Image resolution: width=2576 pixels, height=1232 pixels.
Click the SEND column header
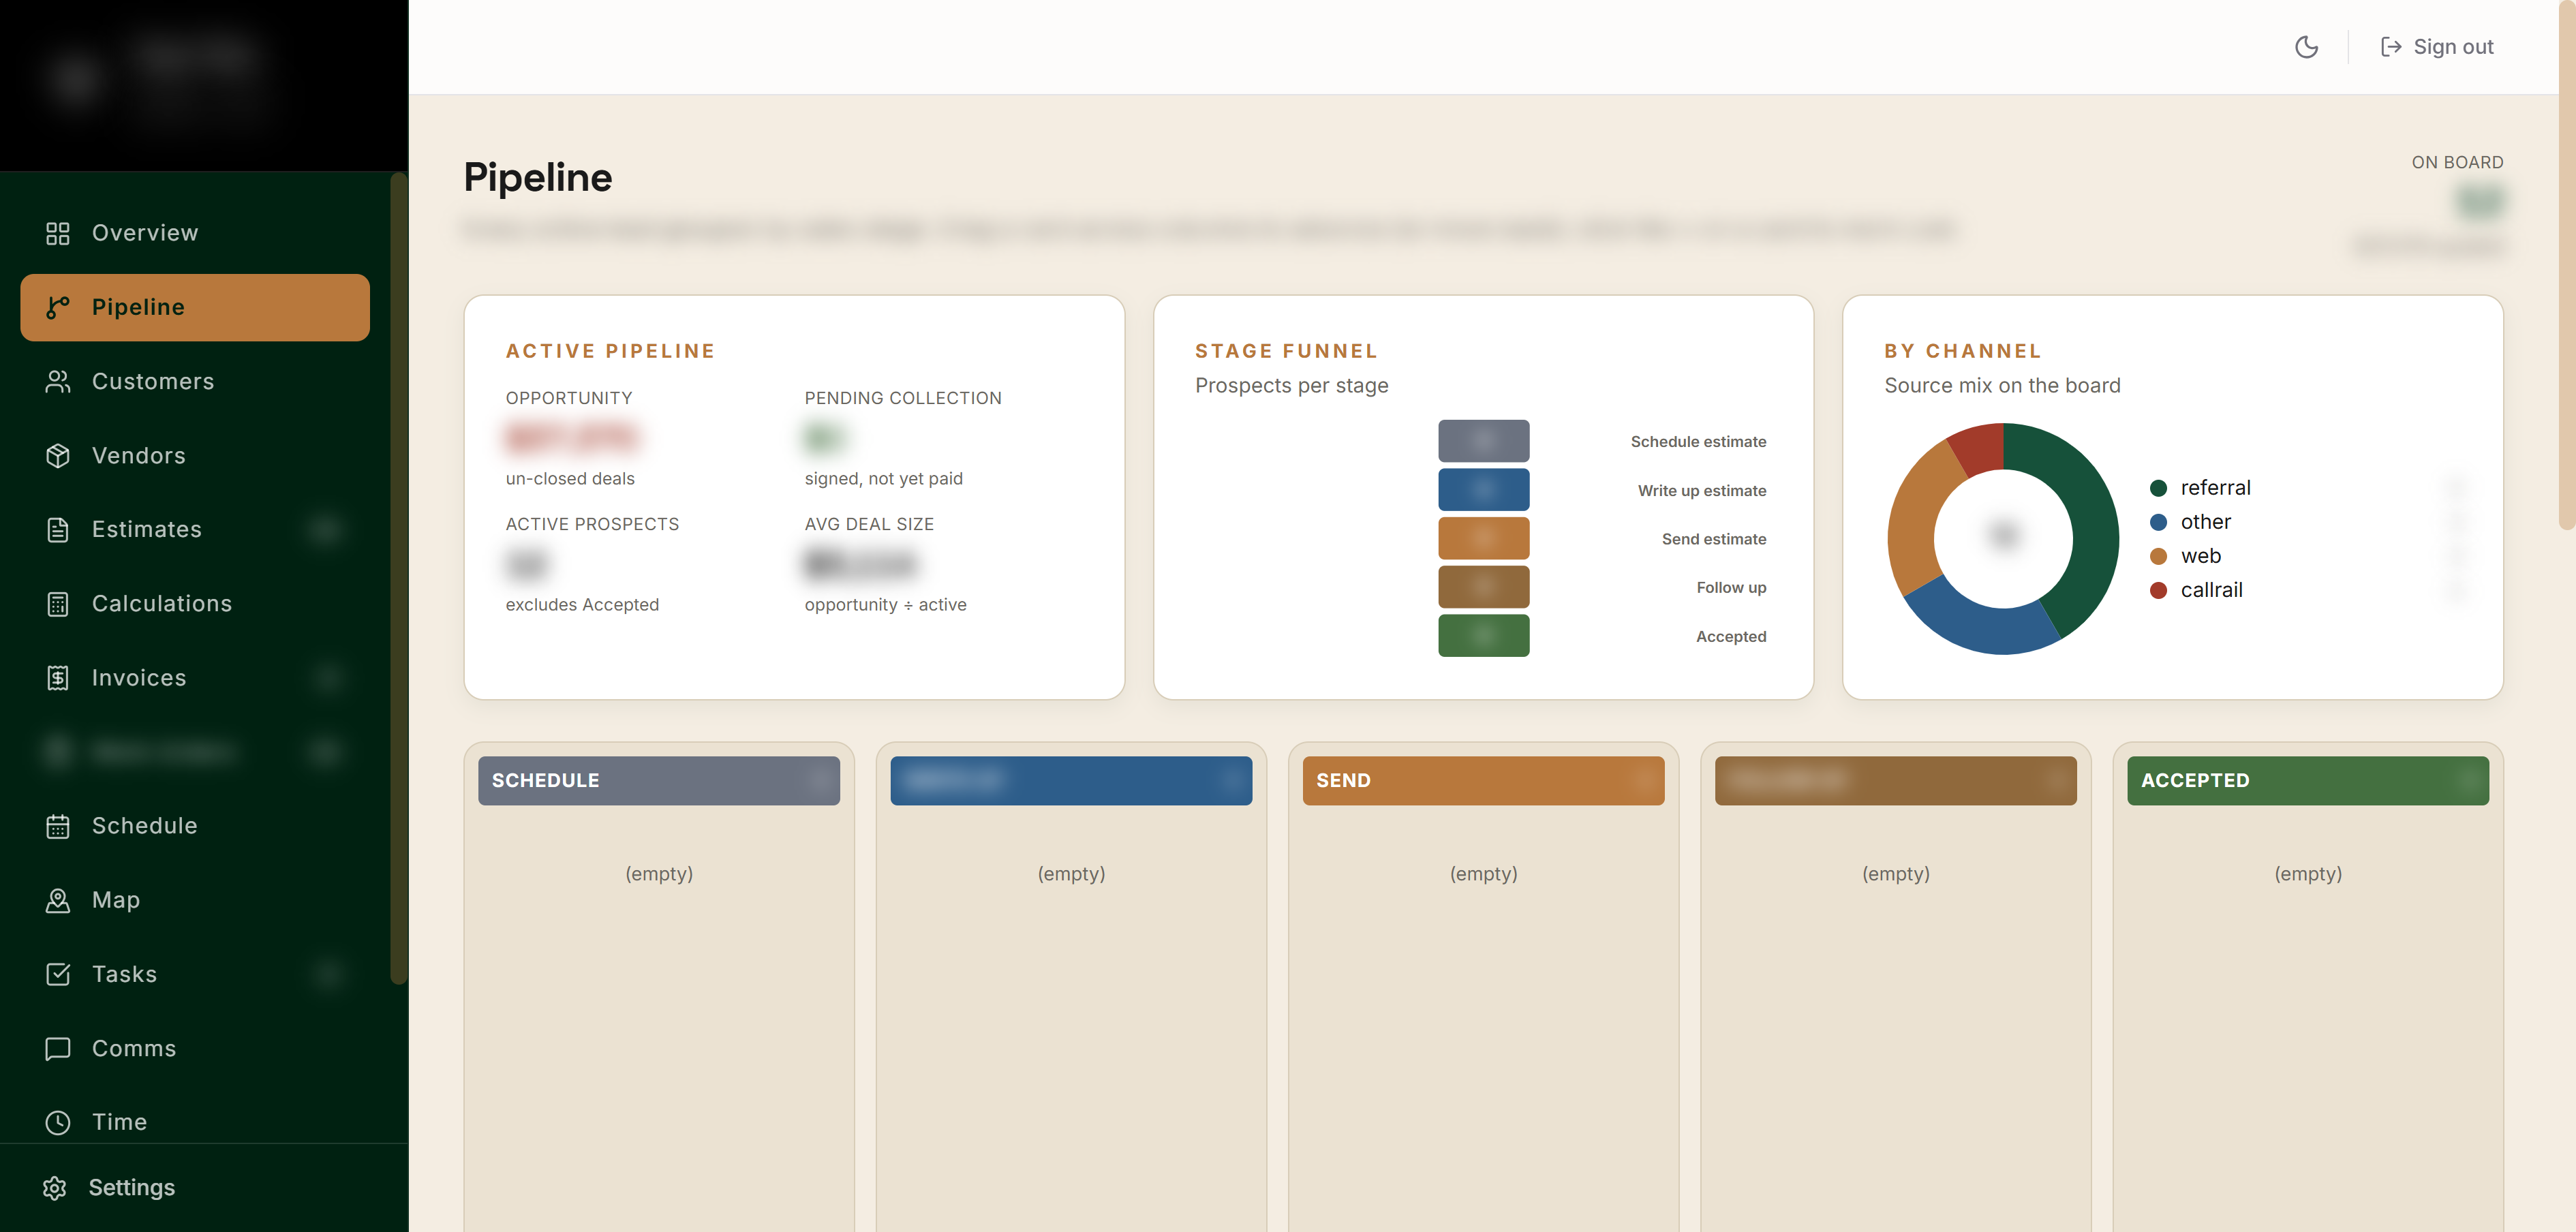coord(1483,780)
